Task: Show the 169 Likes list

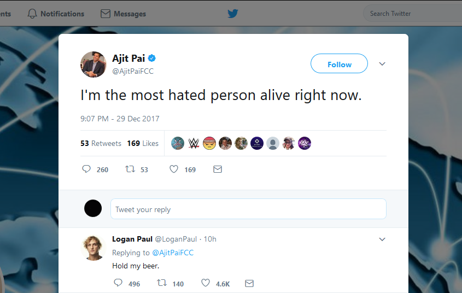Action: [143, 143]
